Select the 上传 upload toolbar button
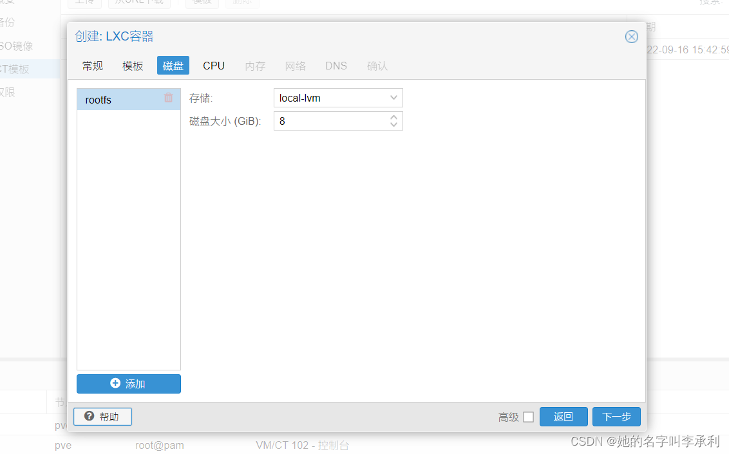The width and height of the screenshot is (729, 454). [x=84, y=2]
